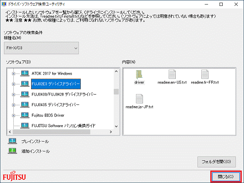Click the laptop icon beside FUJ02E3 デバイスドライバー
The height and width of the screenshot is (183, 244).
tap(25, 84)
